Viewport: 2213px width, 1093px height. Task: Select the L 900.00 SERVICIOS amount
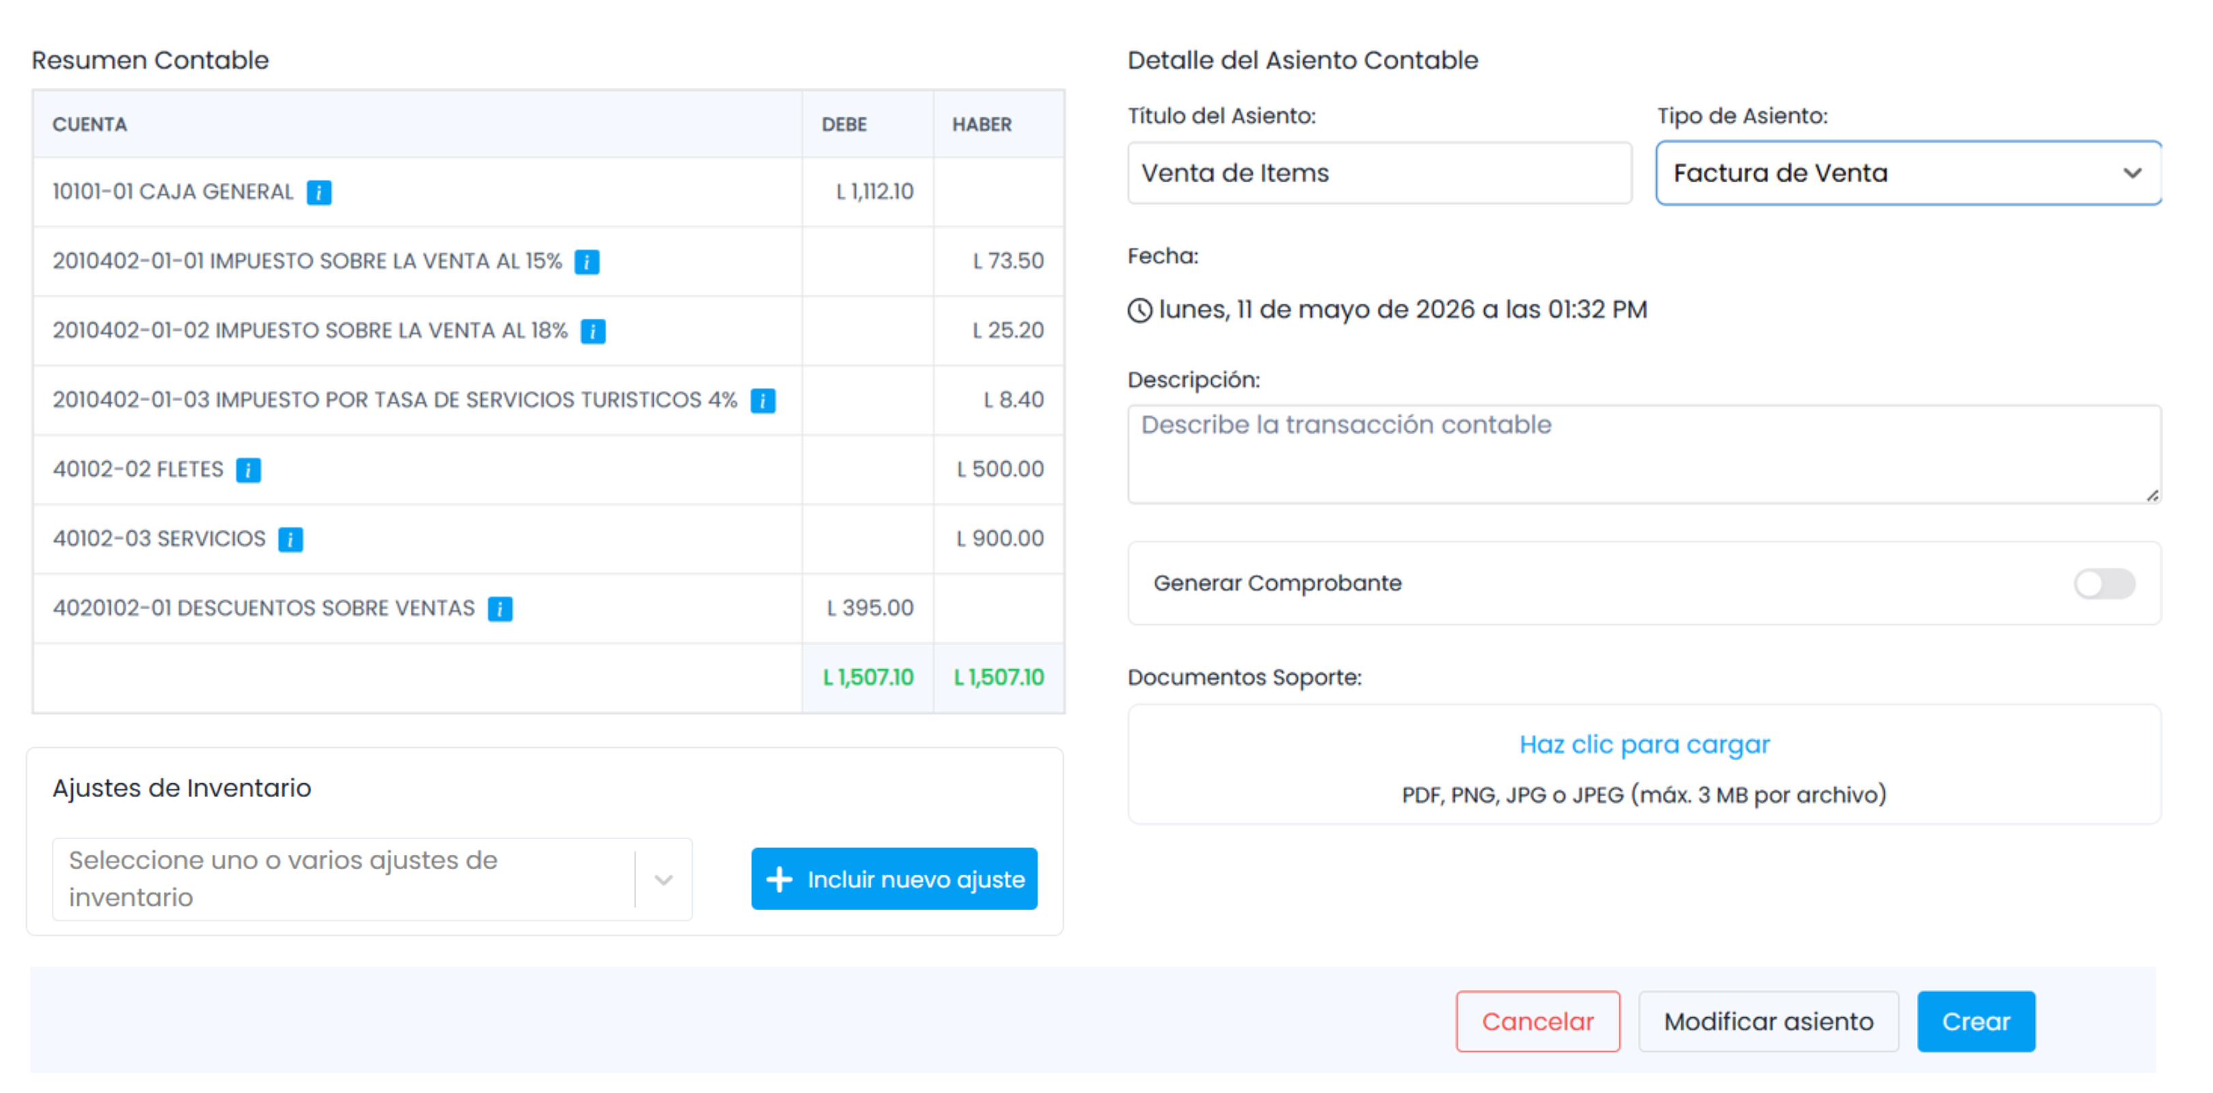click(1001, 540)
